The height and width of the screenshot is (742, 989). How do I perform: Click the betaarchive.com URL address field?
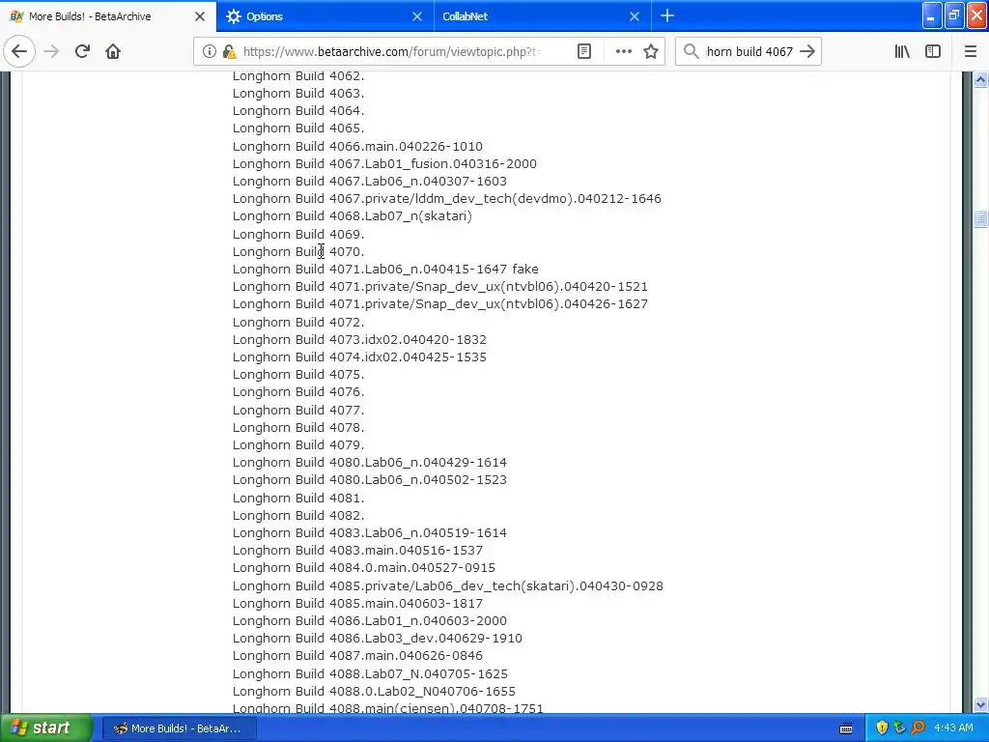tap(391, 52)
